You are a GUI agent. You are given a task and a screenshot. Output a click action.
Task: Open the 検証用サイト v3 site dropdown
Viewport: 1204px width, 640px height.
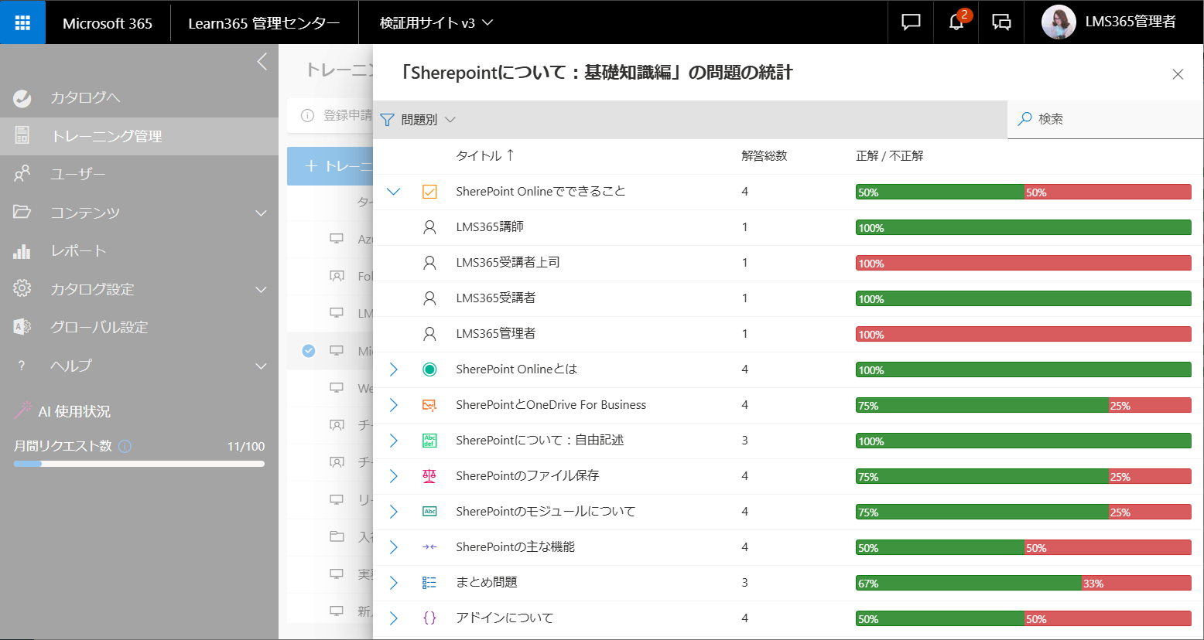436,22
